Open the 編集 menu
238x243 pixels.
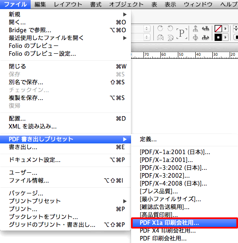click(40, 4)
